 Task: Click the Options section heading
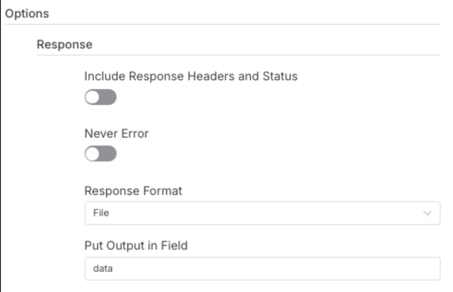tap(27, 13)
